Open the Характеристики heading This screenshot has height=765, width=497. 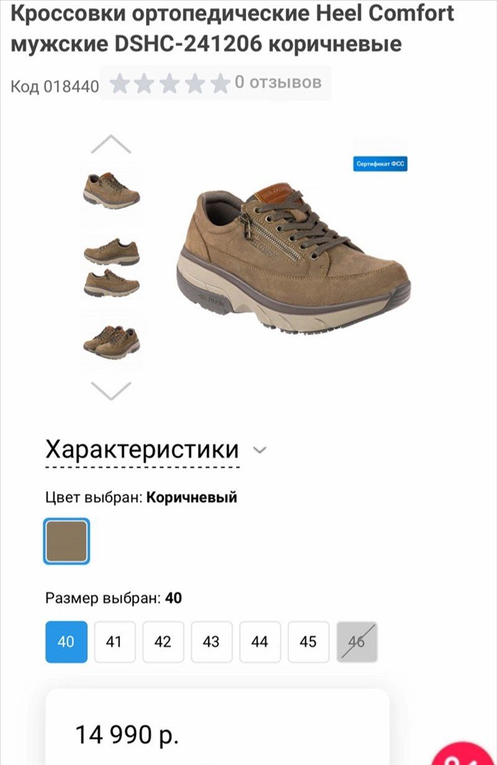coord(142,449)
